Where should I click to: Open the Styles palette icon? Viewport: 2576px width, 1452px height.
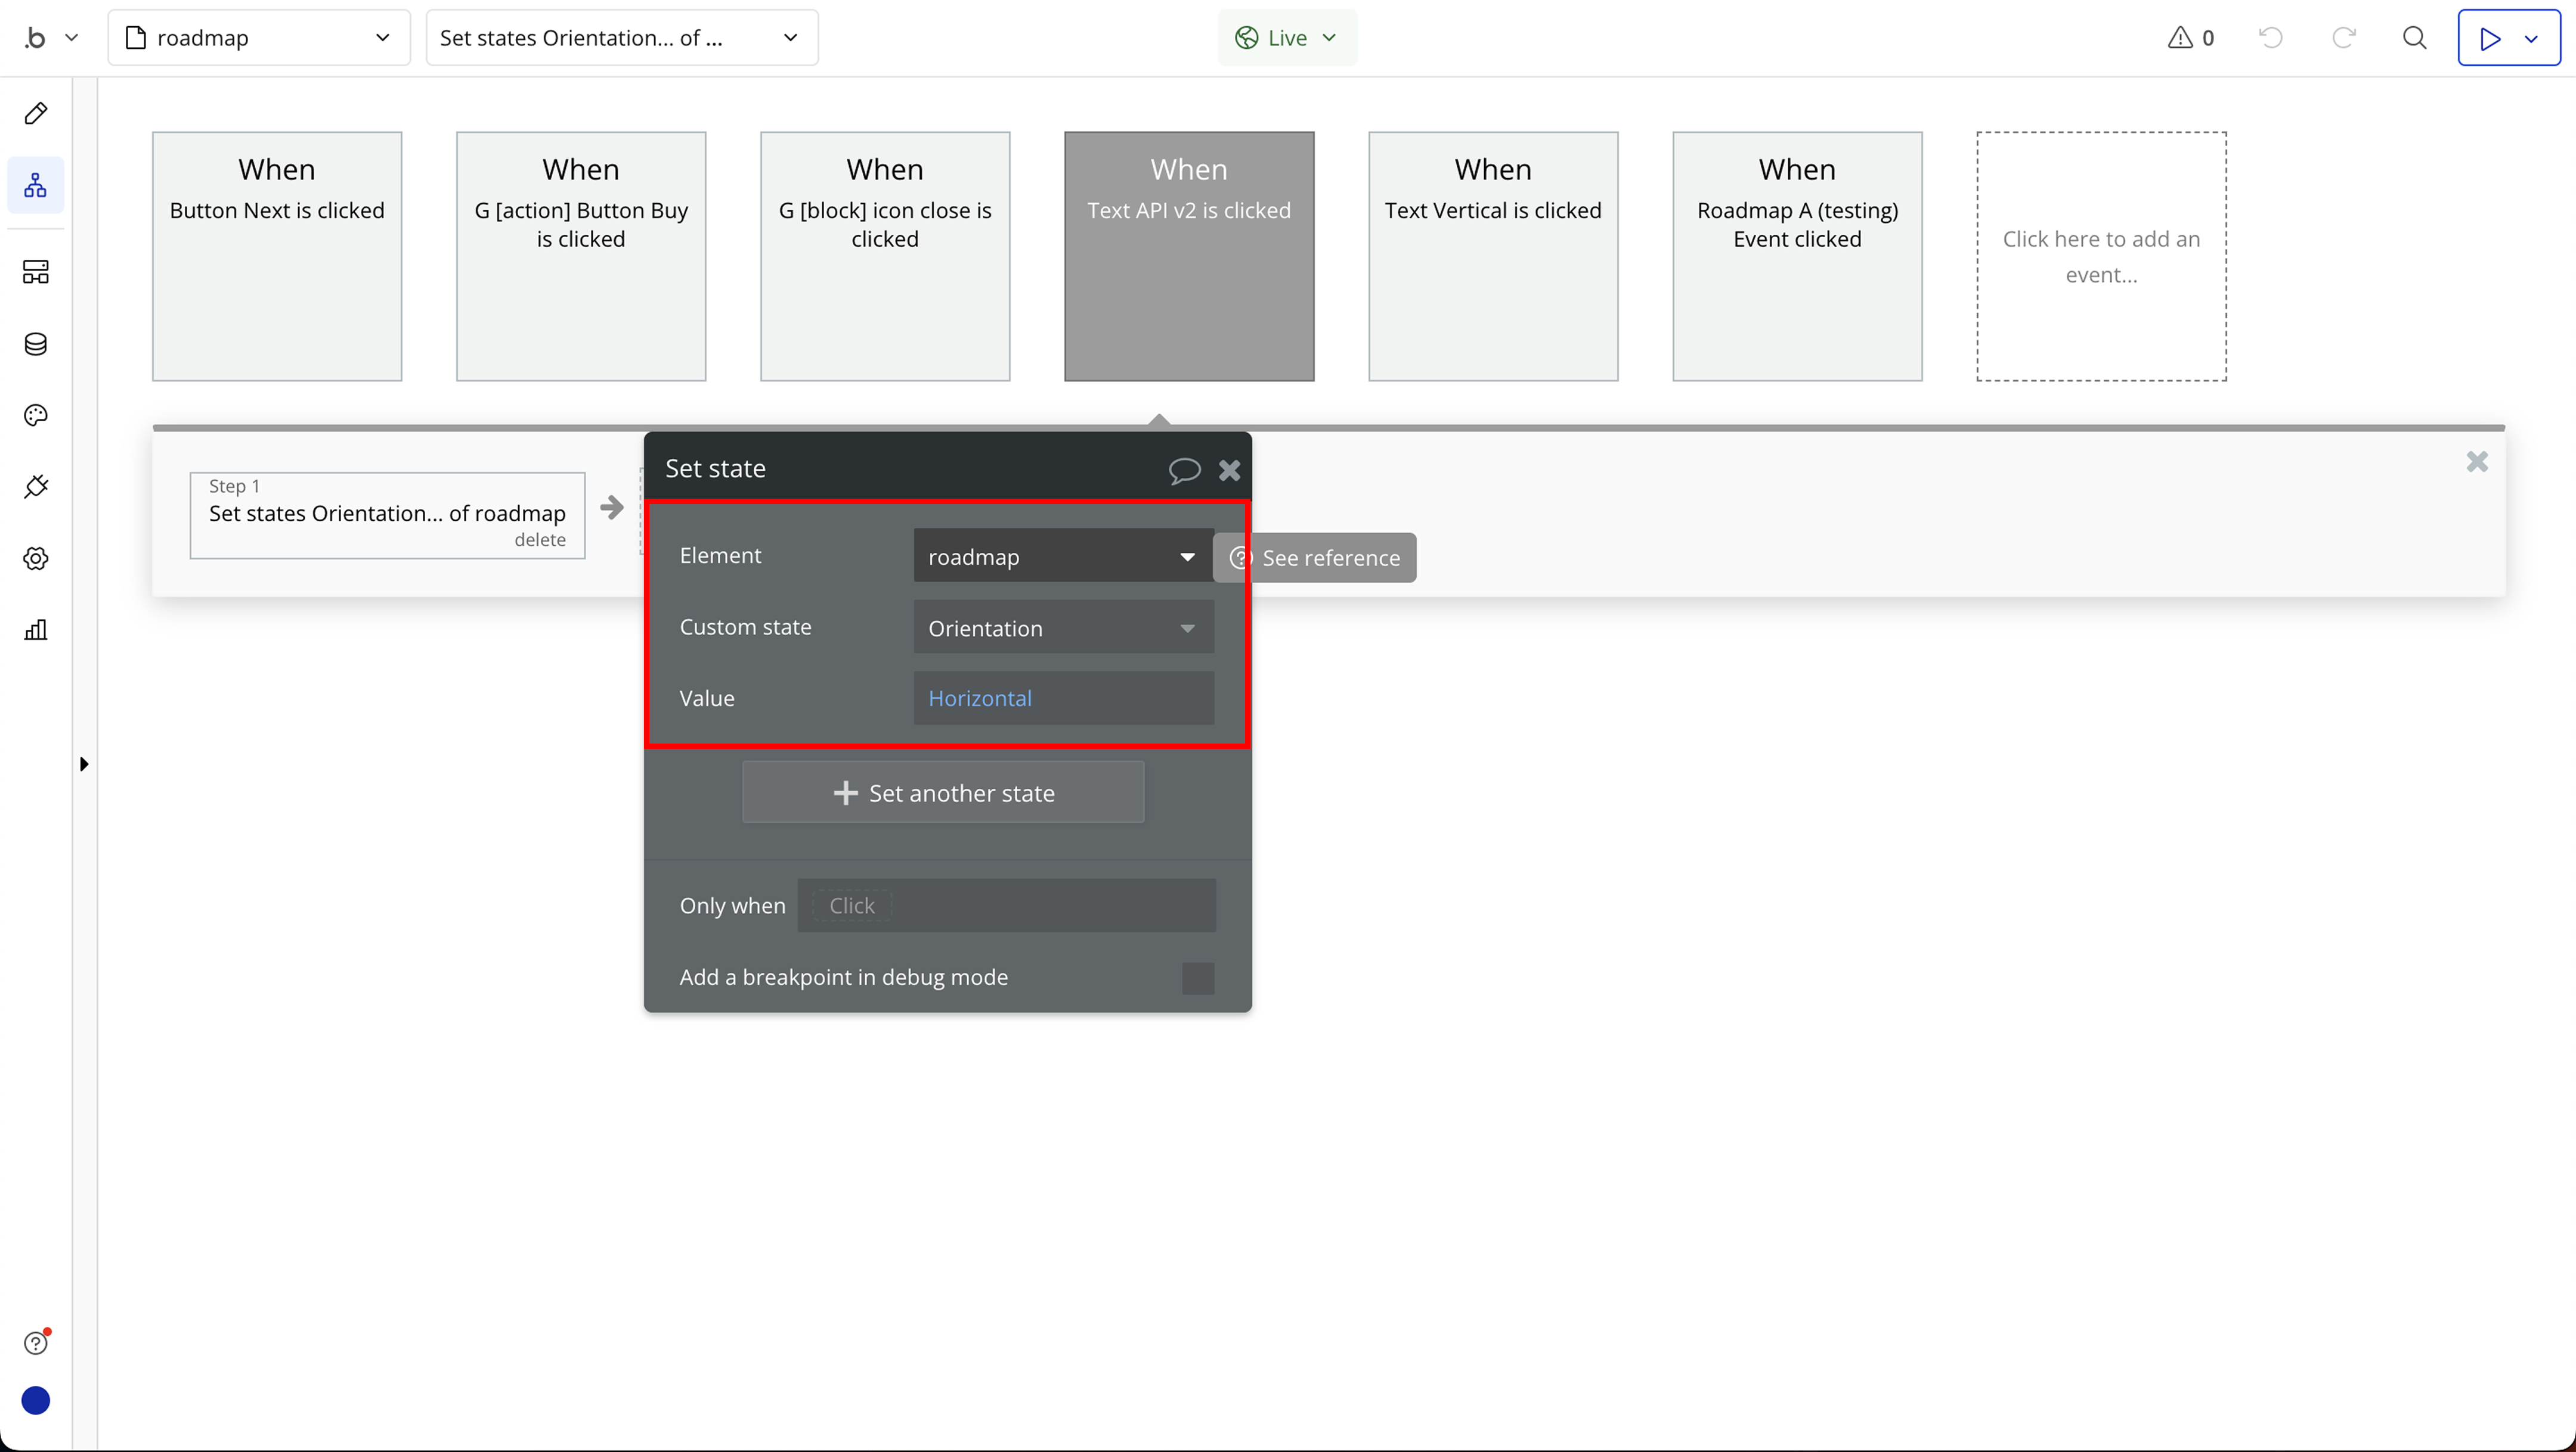36,416
